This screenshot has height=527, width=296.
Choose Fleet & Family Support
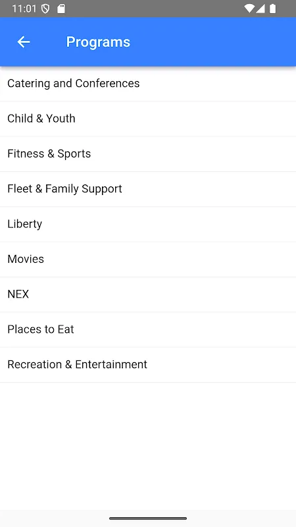click(x=148, y=189)
